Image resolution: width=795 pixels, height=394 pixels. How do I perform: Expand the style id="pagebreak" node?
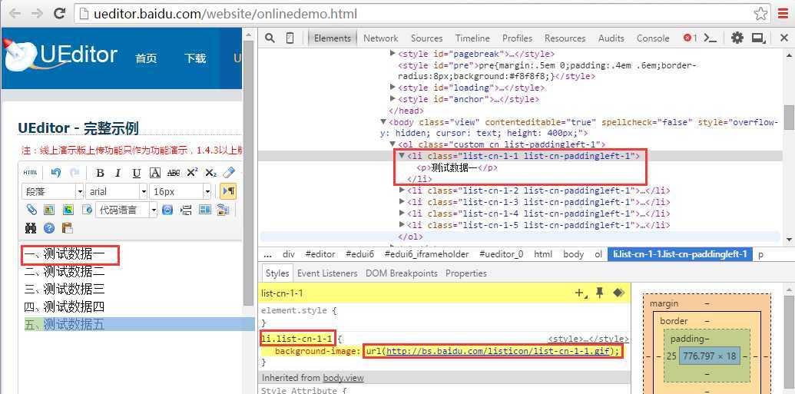tap(393, 53)
